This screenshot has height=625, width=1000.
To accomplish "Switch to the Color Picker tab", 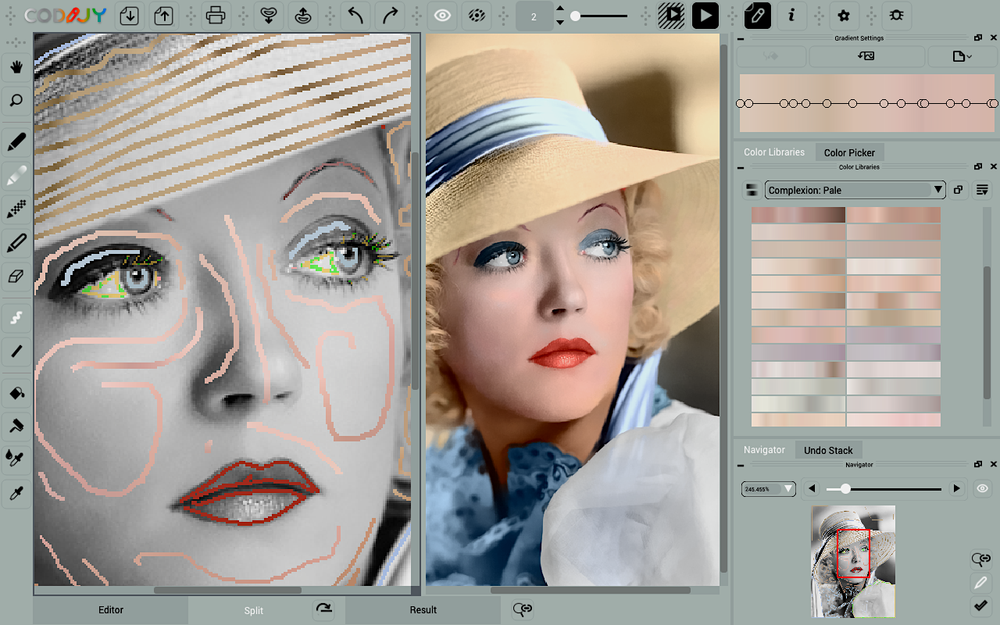I will (849, 152).
